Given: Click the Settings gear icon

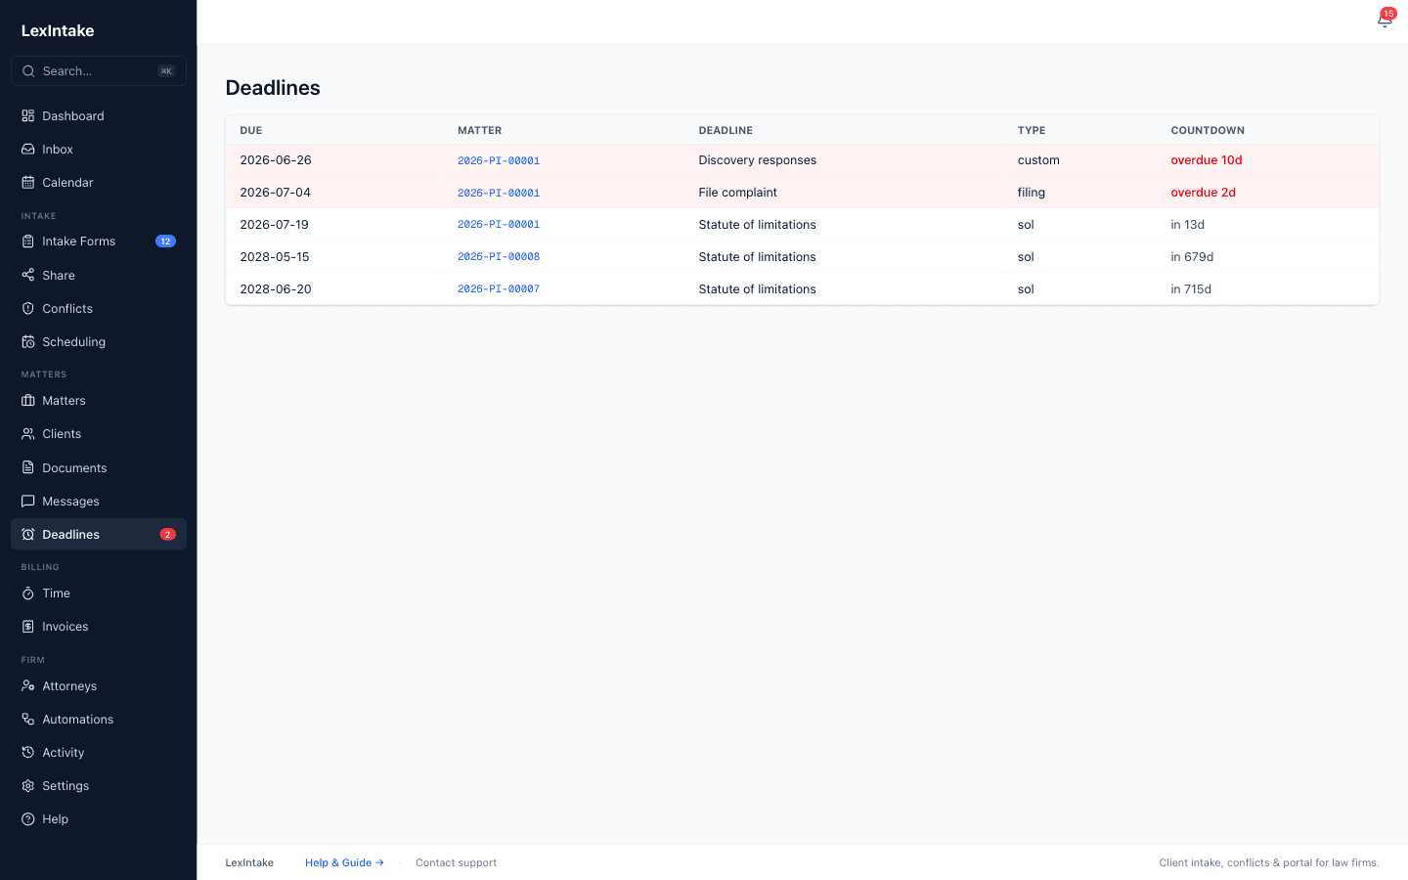Looking at the screenshot, I should (28, 785).
